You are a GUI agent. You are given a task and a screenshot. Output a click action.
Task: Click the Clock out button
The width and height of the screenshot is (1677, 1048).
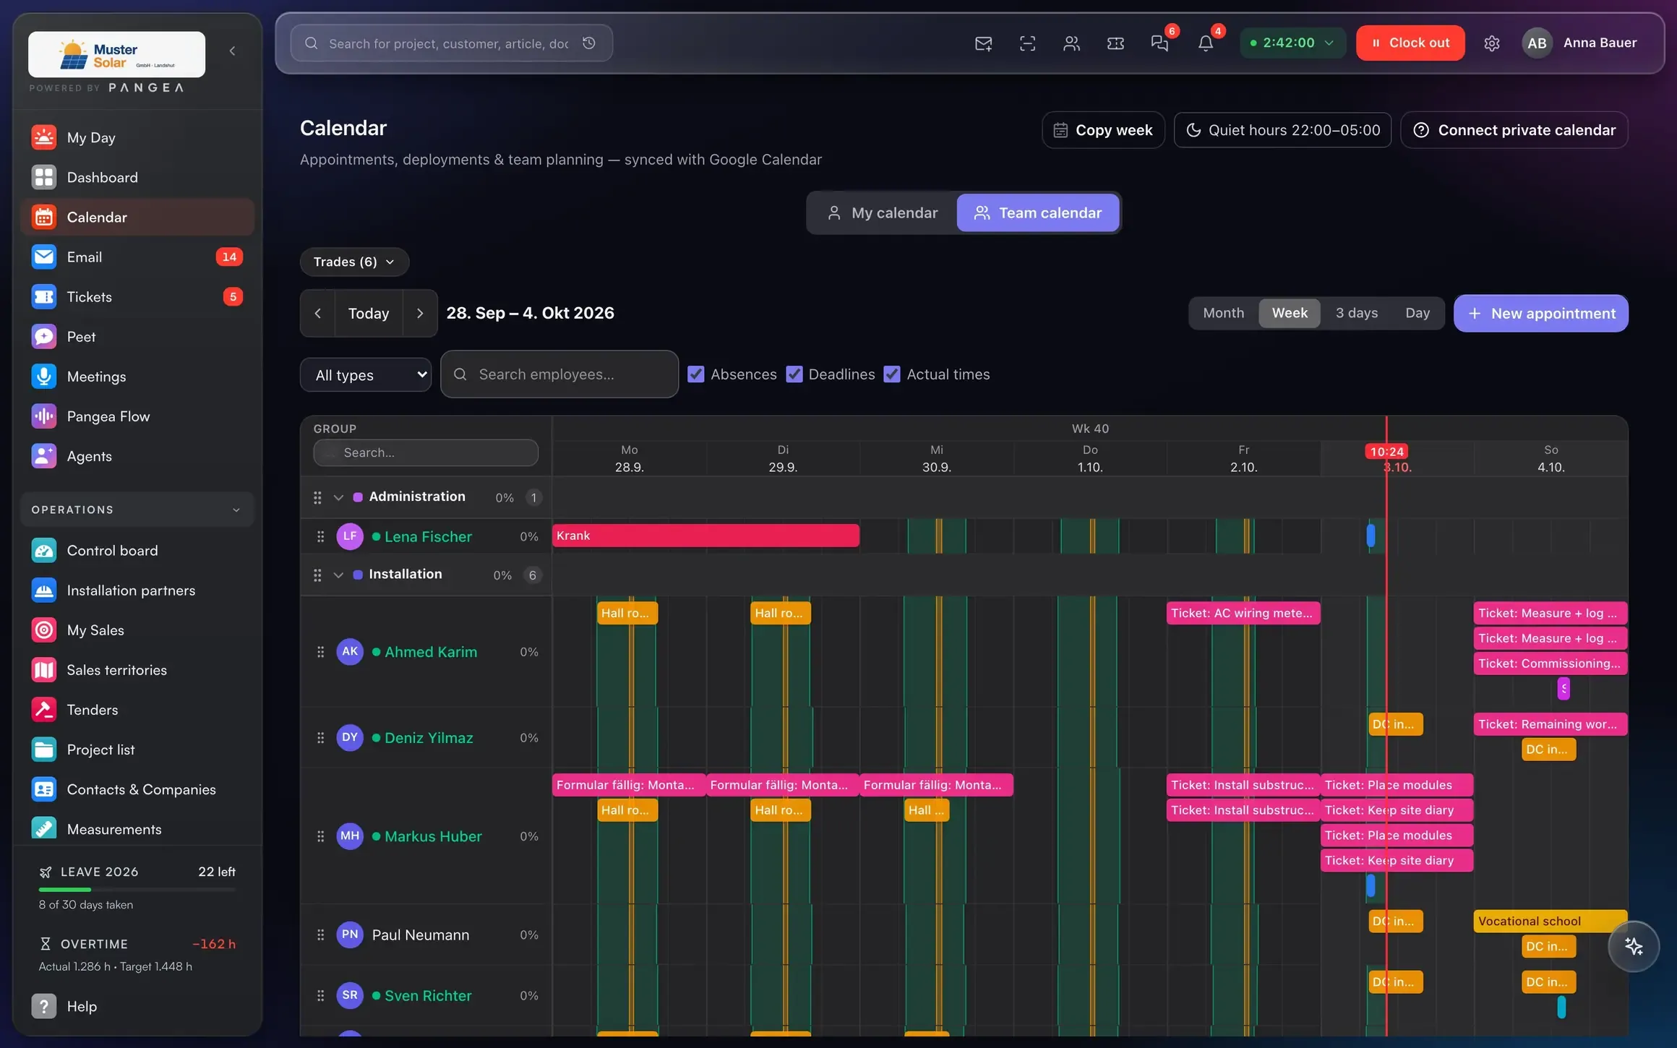coord(1410,43)
